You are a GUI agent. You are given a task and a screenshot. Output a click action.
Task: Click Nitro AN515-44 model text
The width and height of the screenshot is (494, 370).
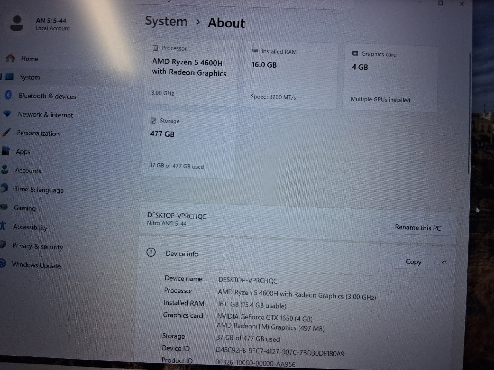pos(167,223)
